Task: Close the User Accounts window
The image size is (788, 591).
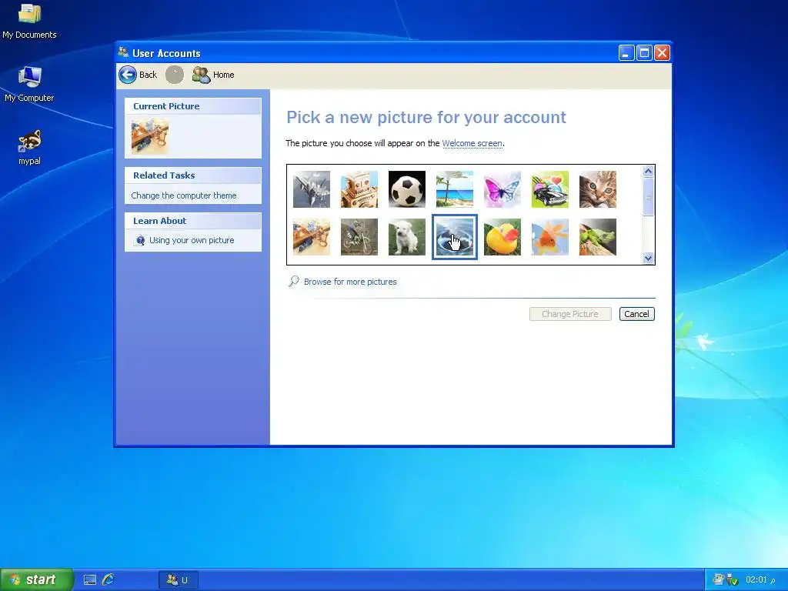Action: (662, 53)
